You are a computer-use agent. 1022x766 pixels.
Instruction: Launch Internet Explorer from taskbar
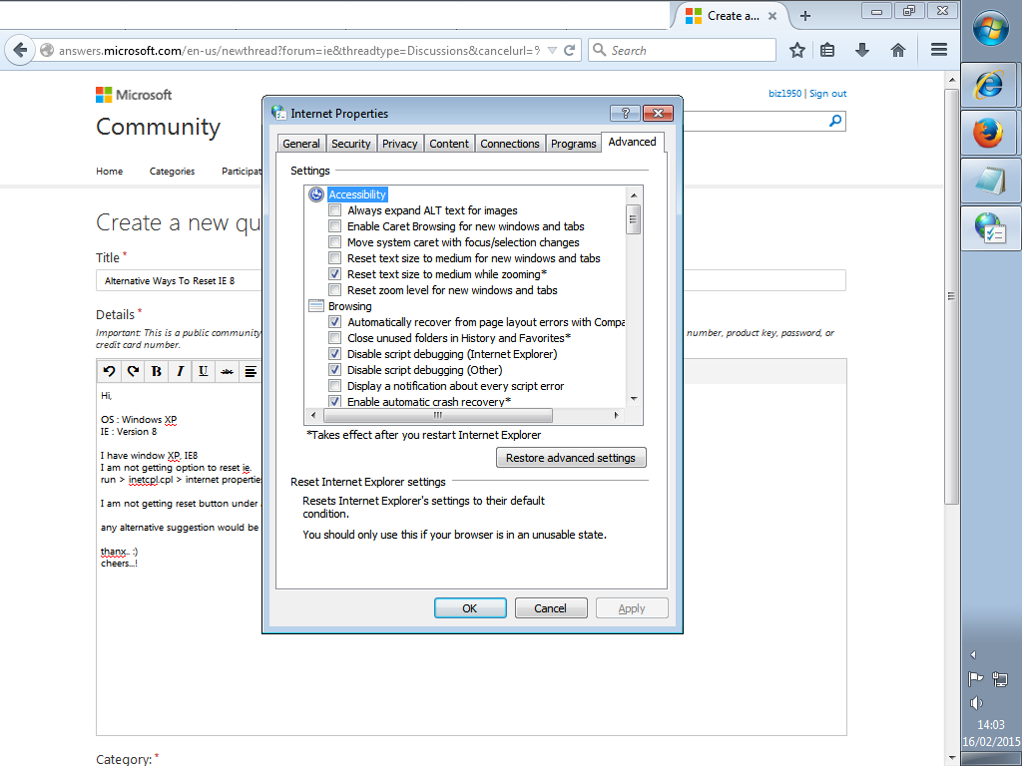click(989, 85)
